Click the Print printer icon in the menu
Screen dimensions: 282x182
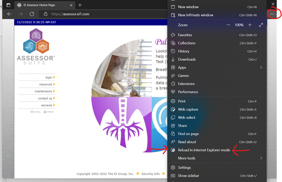(x=173, y=101)
